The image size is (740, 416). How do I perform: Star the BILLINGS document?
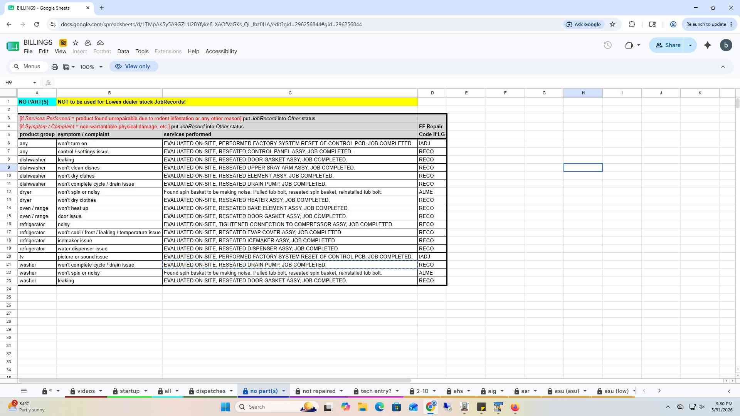pos(76,43)
